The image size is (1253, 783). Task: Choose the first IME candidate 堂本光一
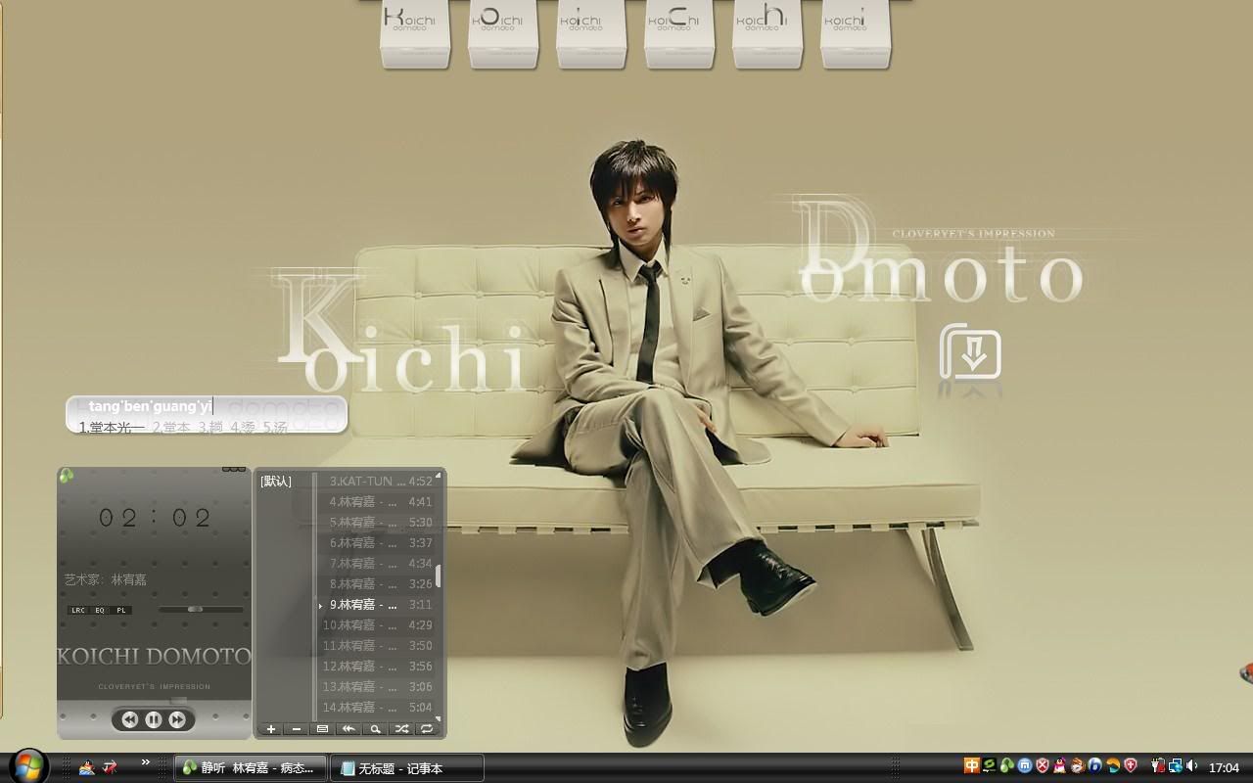112,428
